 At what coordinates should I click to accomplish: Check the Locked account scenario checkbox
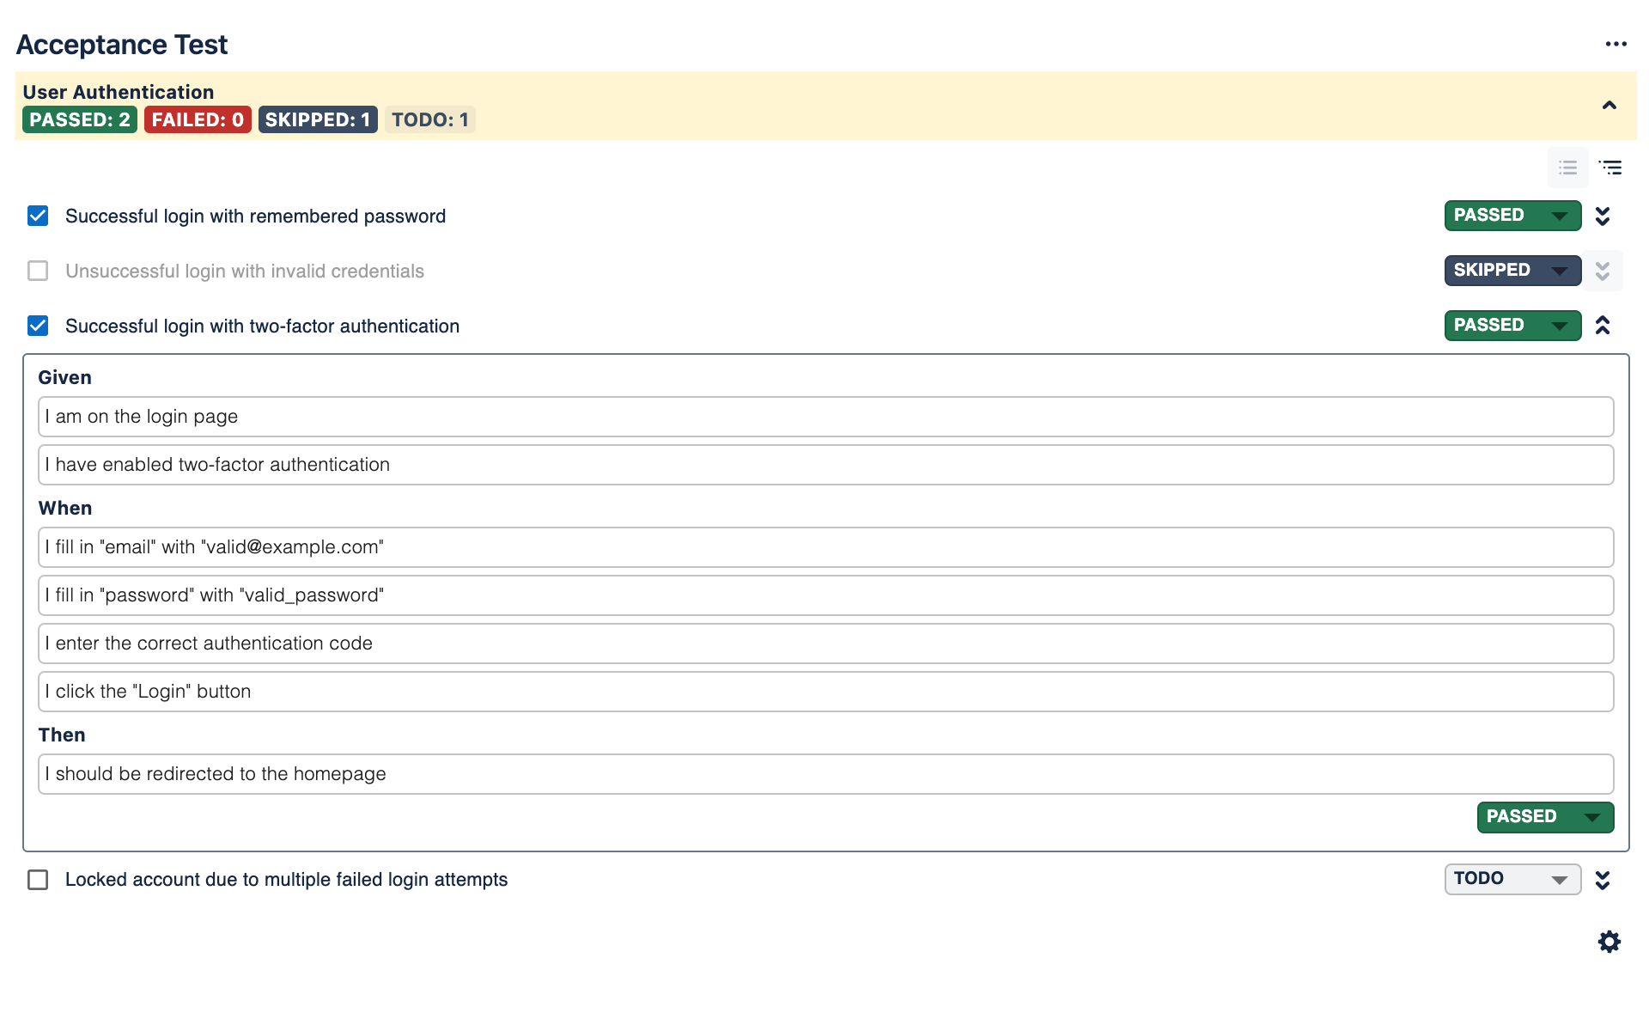[x=37, y=879]
